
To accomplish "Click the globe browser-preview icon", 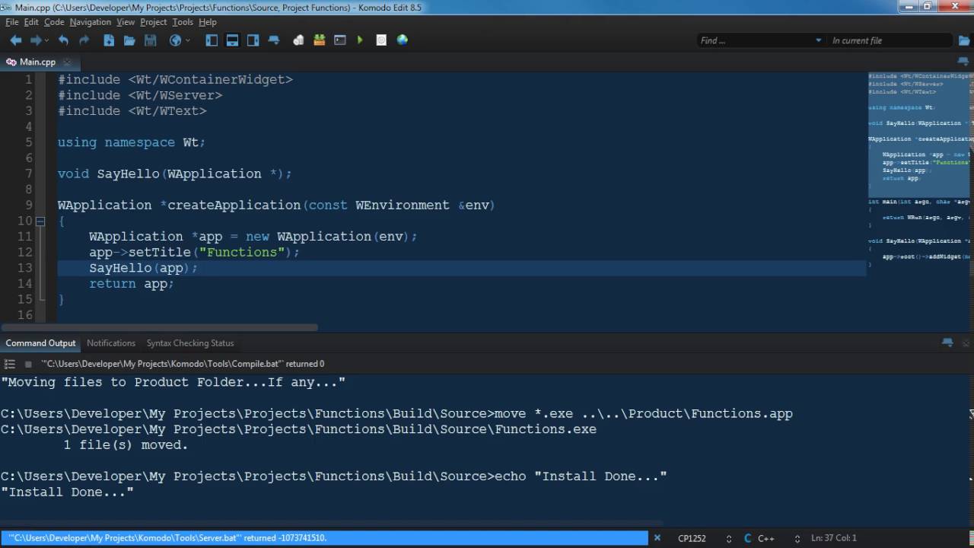I will (175, 40).
